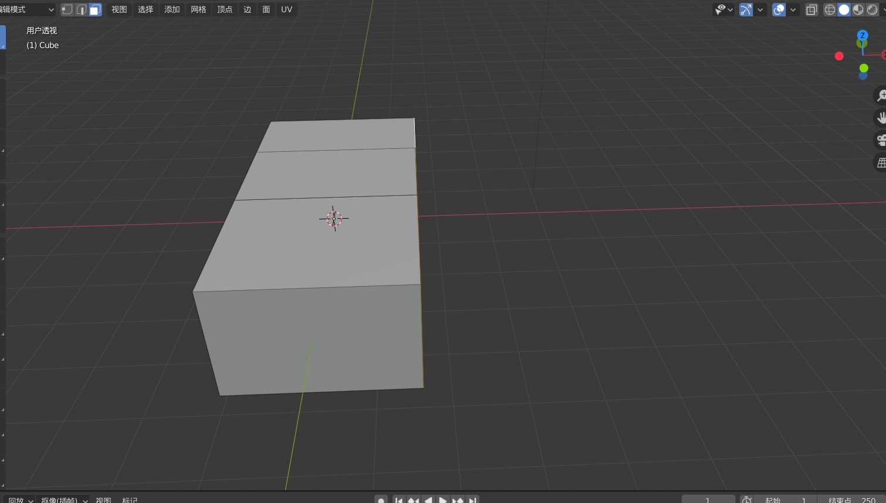Switch to face select mode
The width and height of the screenshot is (886, 503).
coord(95,9)
